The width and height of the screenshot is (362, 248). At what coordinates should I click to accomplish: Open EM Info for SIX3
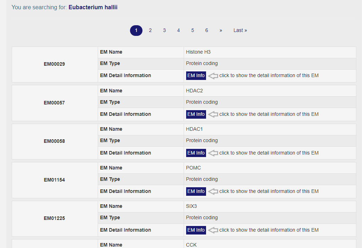(196, 230)
